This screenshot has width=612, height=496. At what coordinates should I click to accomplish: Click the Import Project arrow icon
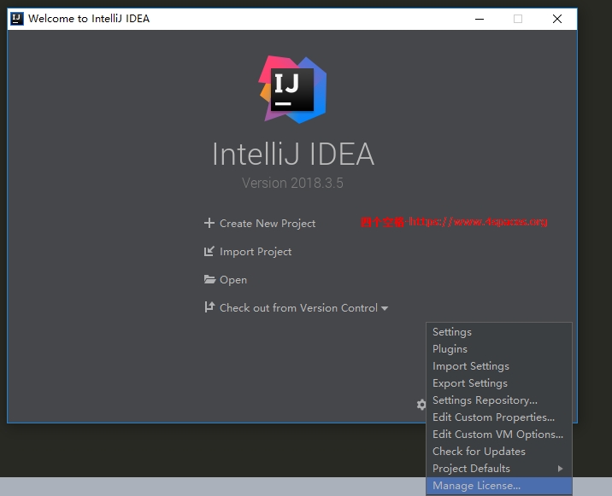[x=209, y=252]
